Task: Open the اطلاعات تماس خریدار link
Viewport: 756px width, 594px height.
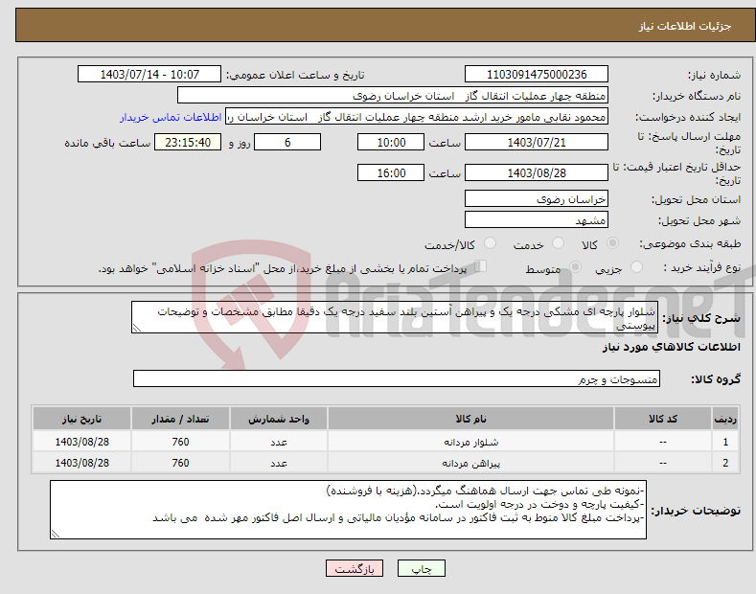Action: (x=171, y=117)
